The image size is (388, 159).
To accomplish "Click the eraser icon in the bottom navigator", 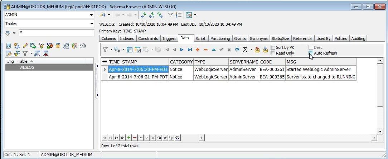I will [x=177, y=138].
